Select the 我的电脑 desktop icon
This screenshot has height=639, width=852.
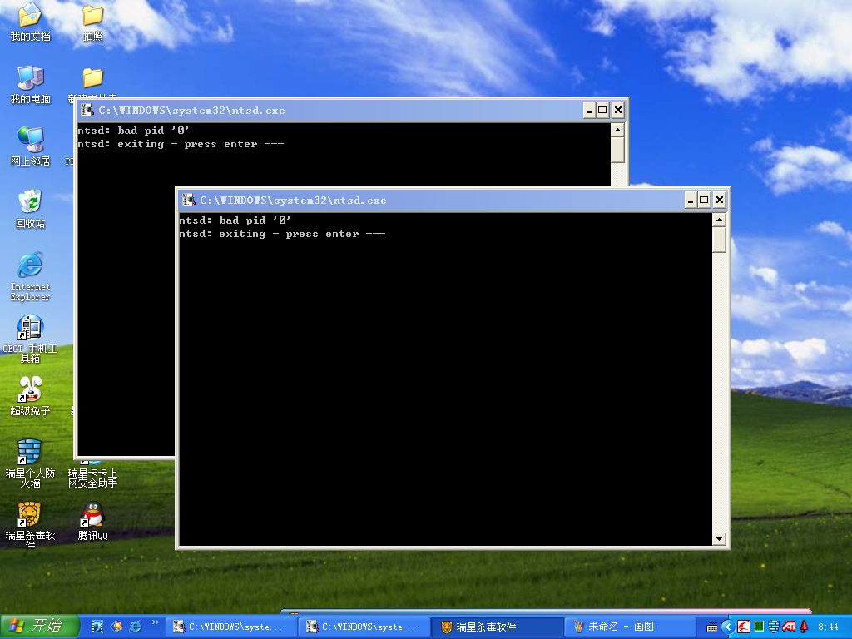coord(31,83)
